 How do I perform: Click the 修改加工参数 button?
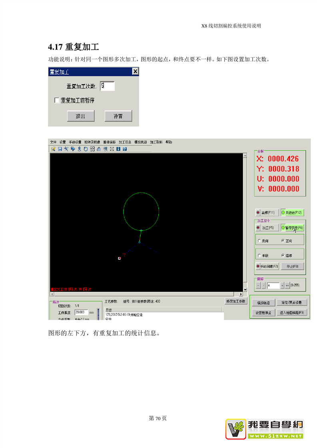coord(235,301)
